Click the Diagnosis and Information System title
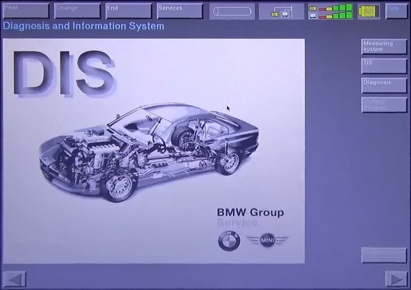 point(83,26)
